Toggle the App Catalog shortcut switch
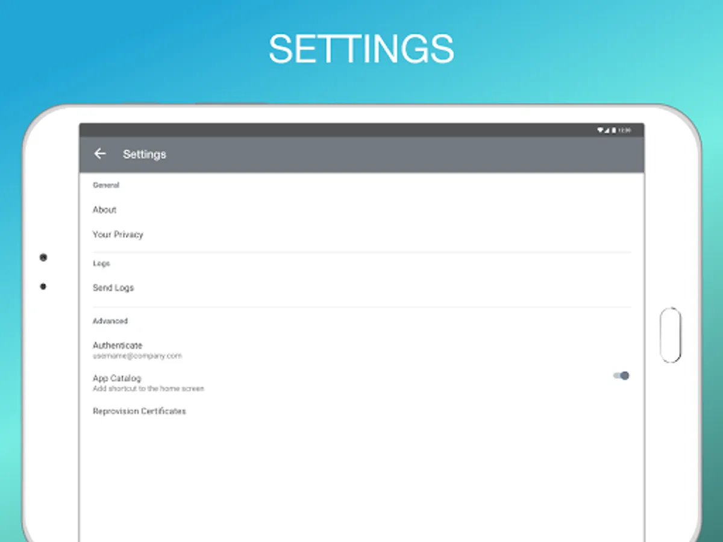Screen dimensions: 723x542 click(621, 376)
